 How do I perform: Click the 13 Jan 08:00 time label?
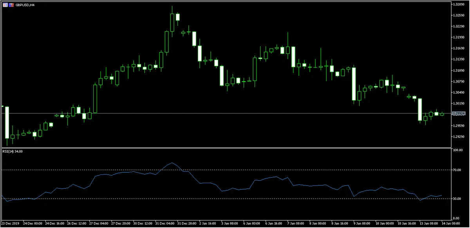click(x=430, y=224)
